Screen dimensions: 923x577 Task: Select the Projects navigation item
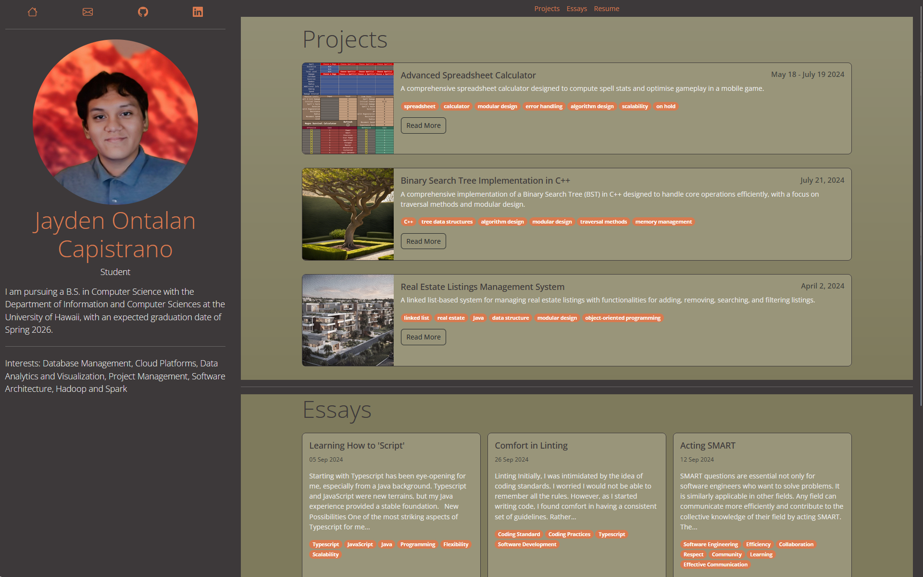(x=547, y=8)
